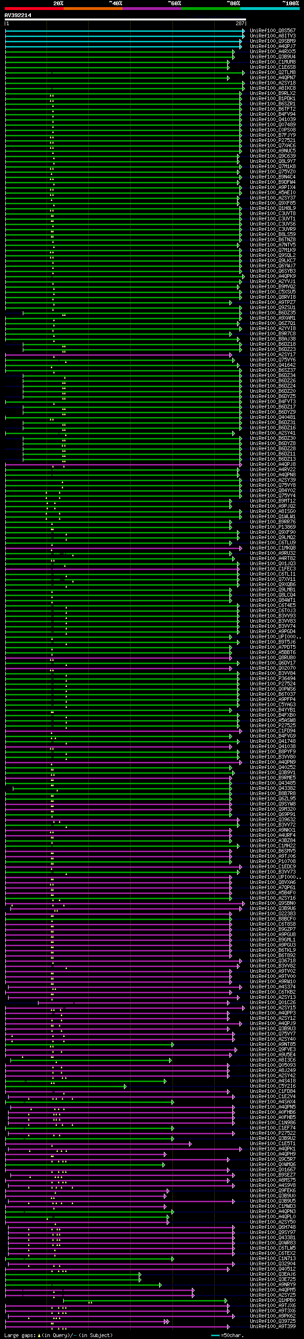This screenshot has height=1339, width=304.
Task: Select label UniRef100_P27521
Action: tap(273, 140)
